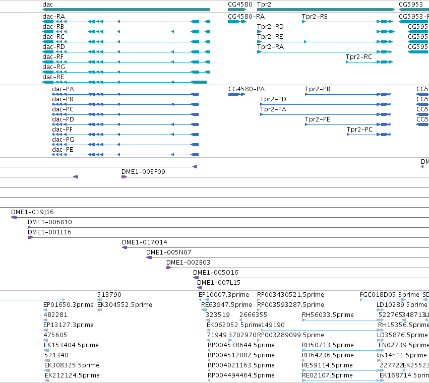429x383 pixels.
Task: Select the Tpr2-PC protein label
Action: click(359, 130)
